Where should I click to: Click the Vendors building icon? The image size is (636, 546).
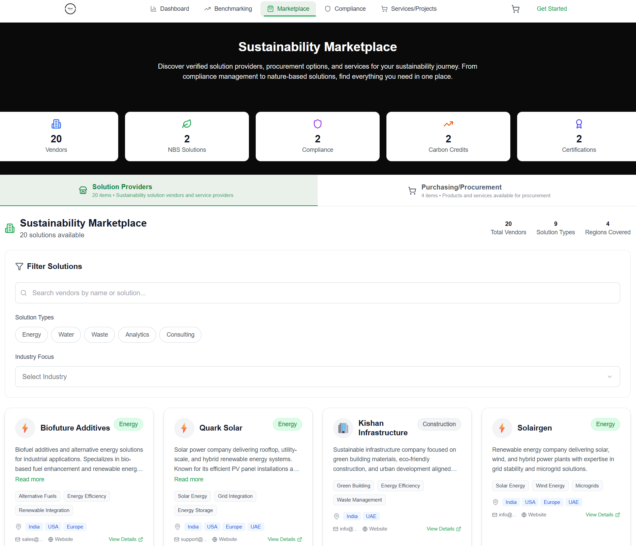coord(56,124)
